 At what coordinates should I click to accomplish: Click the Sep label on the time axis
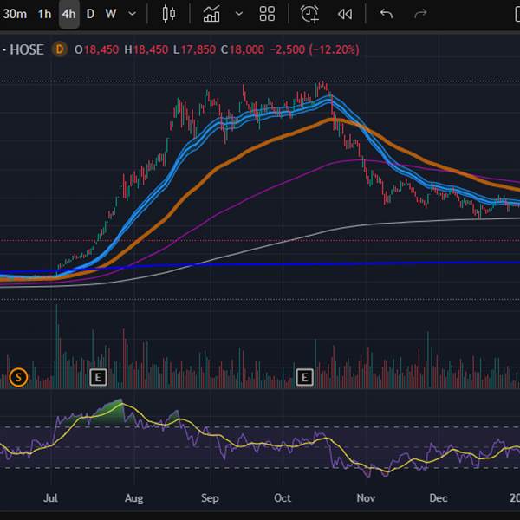[x=209, y=498]
